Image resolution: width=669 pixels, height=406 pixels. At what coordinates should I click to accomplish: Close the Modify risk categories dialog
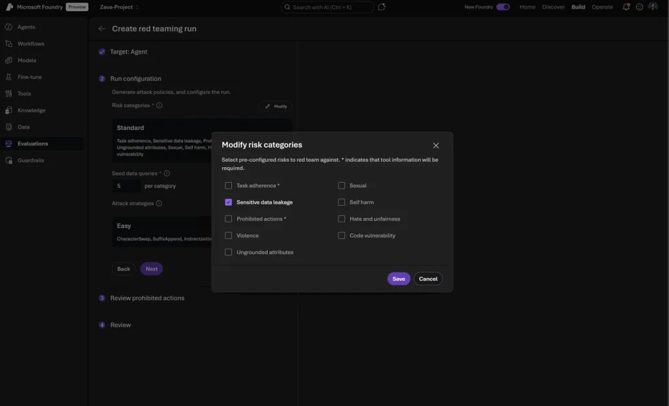(x=436, y=146)
